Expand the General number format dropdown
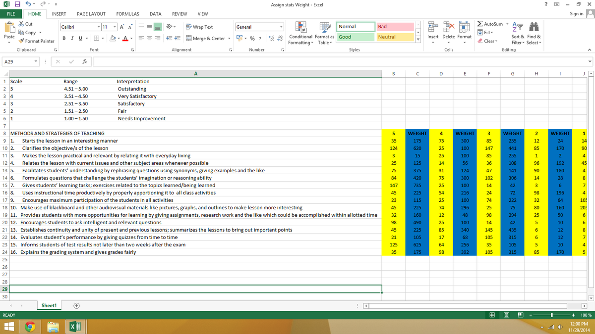 (282, 27)
